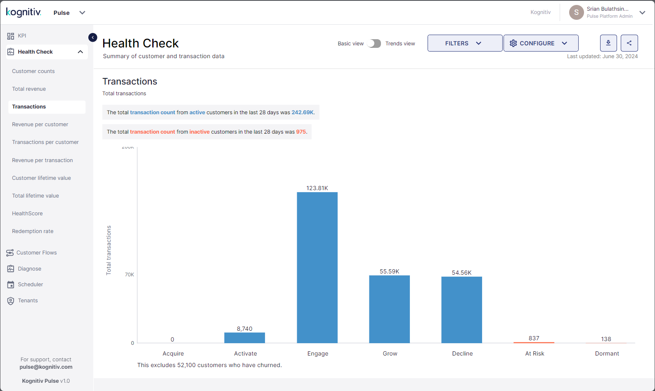Click the Last updated June 30, 2024 text
655x391 pixels.
(x=603, y=57)
